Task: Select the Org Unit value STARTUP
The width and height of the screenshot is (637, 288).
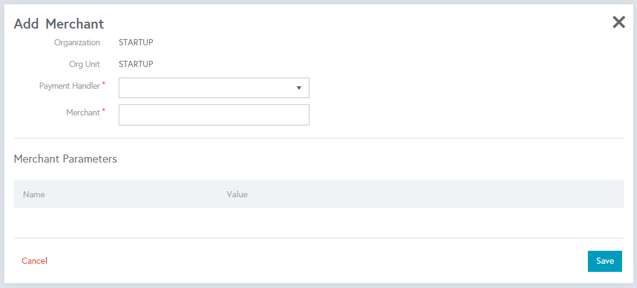Action: pos(136,64)
